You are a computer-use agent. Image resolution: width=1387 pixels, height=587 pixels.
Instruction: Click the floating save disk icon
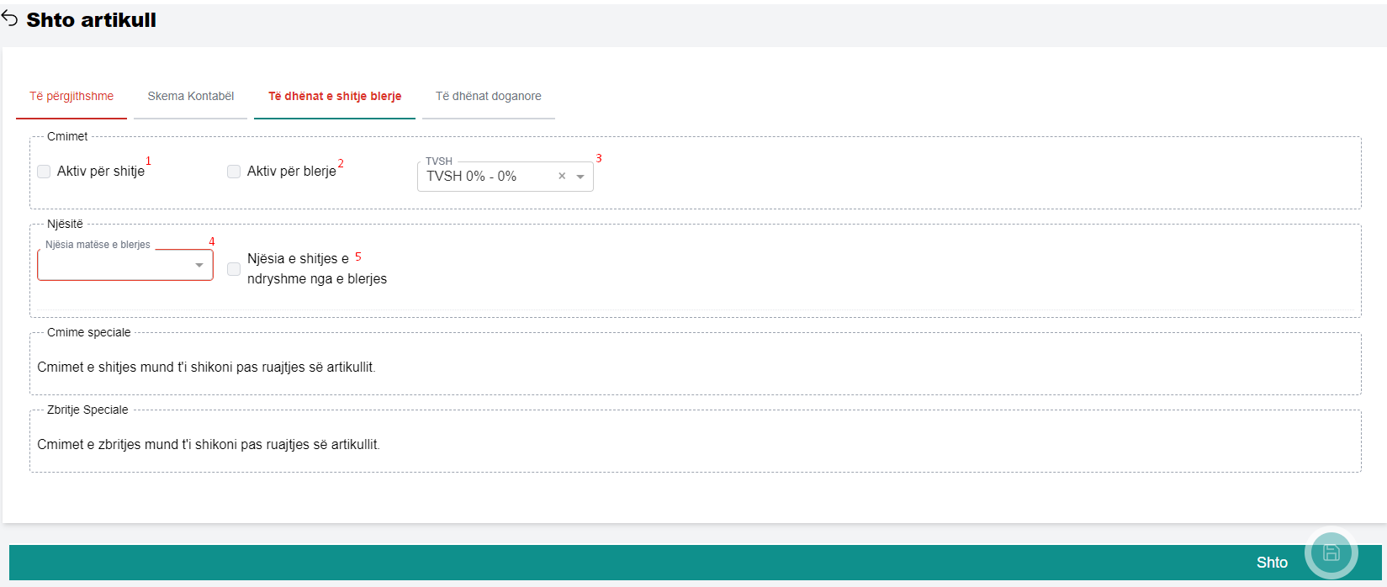(1331, 553)
